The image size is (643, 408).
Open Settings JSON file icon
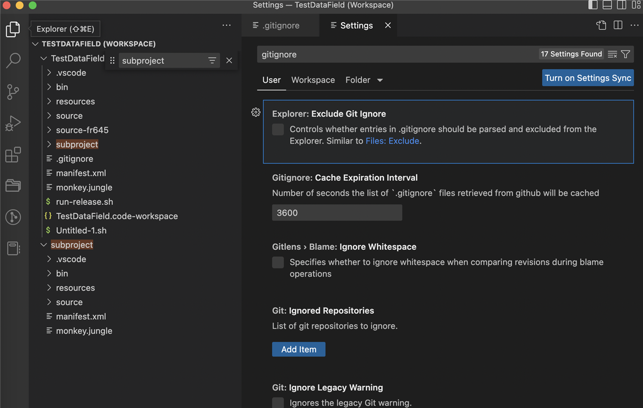(x=601, y=25)
